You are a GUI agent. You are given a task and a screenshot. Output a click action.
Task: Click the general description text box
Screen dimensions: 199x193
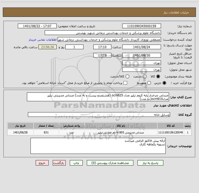[98, 97]
